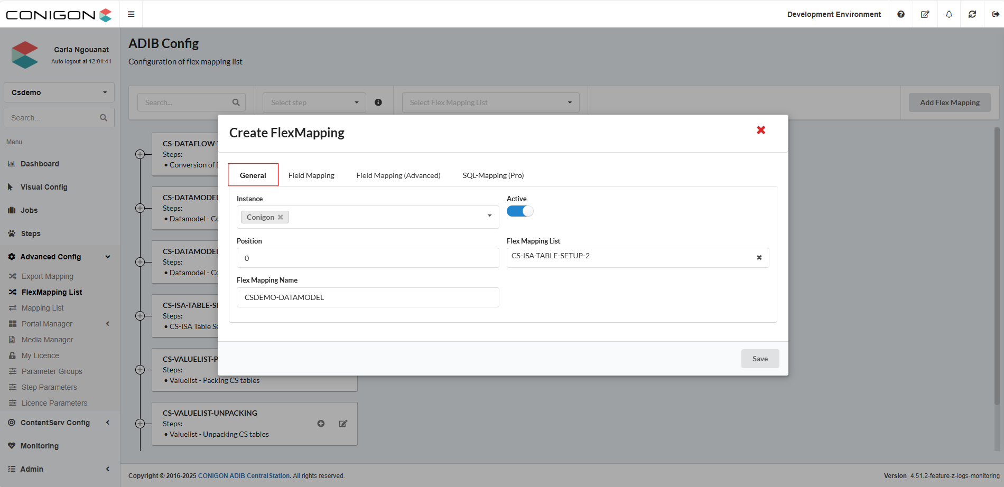The width and height of the screenshot is (1004, 487).
Task: Clear the Flex Mapping List selection
Action: (759, 258)
